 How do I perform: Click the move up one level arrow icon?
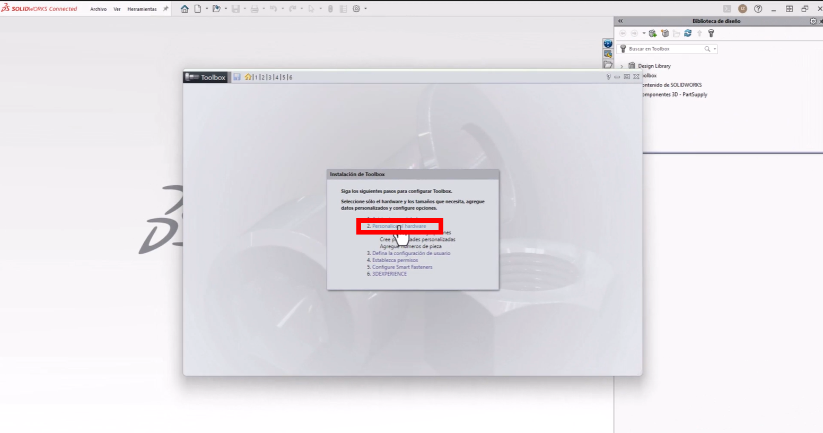coord(699,33)
